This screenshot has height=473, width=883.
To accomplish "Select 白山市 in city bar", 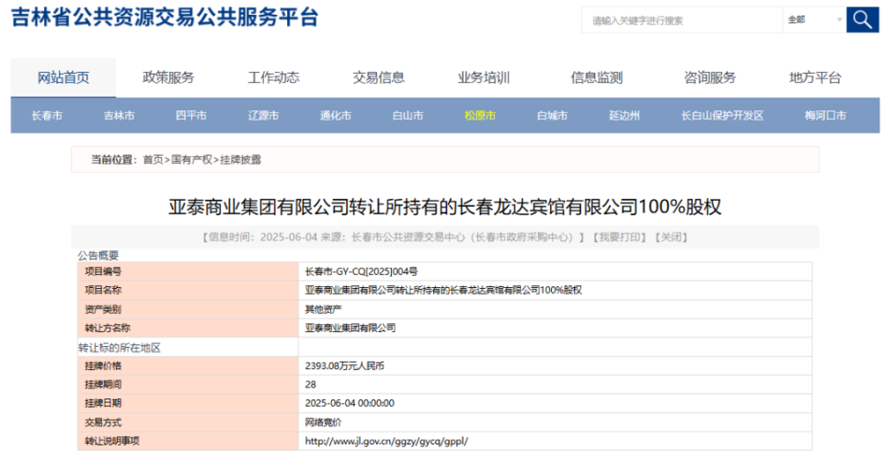I will click(407, 115).
